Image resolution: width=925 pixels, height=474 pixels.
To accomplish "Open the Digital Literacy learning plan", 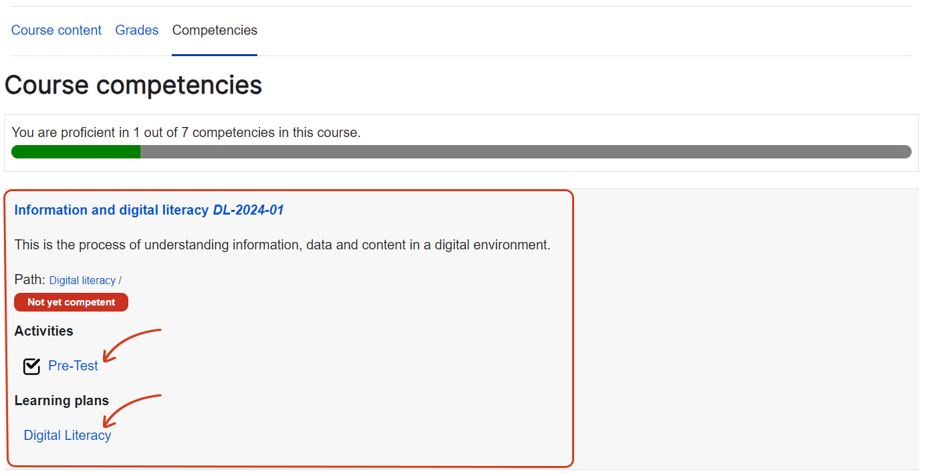I will tap(68, 435).
